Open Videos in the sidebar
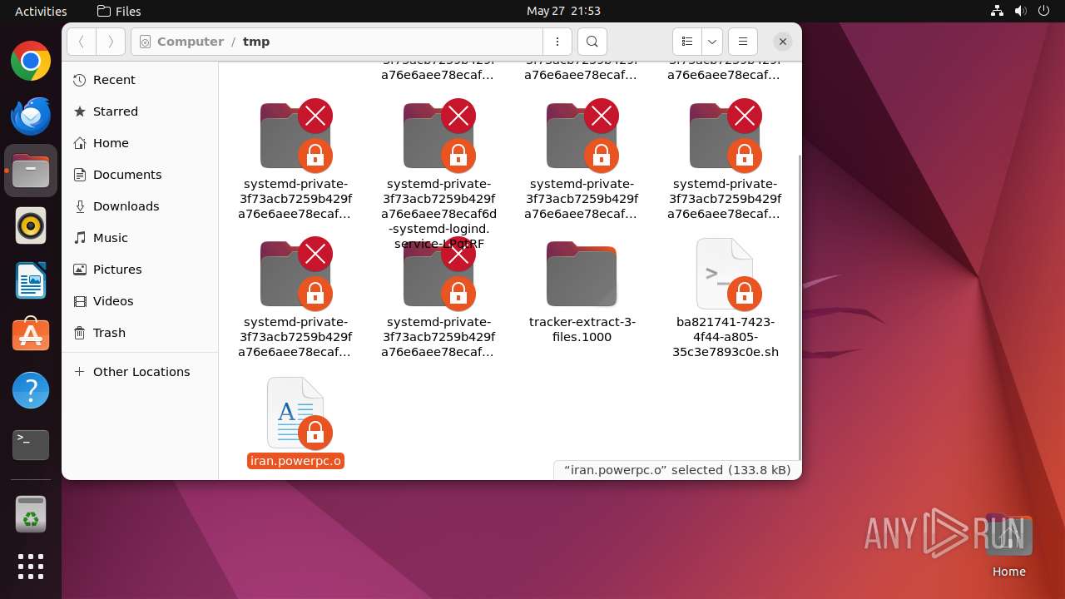This screenshot has width=1065, height=599. [140, 301]
